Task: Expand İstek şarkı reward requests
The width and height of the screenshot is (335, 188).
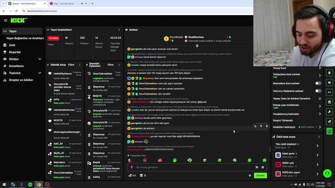Action: (317, 155)
